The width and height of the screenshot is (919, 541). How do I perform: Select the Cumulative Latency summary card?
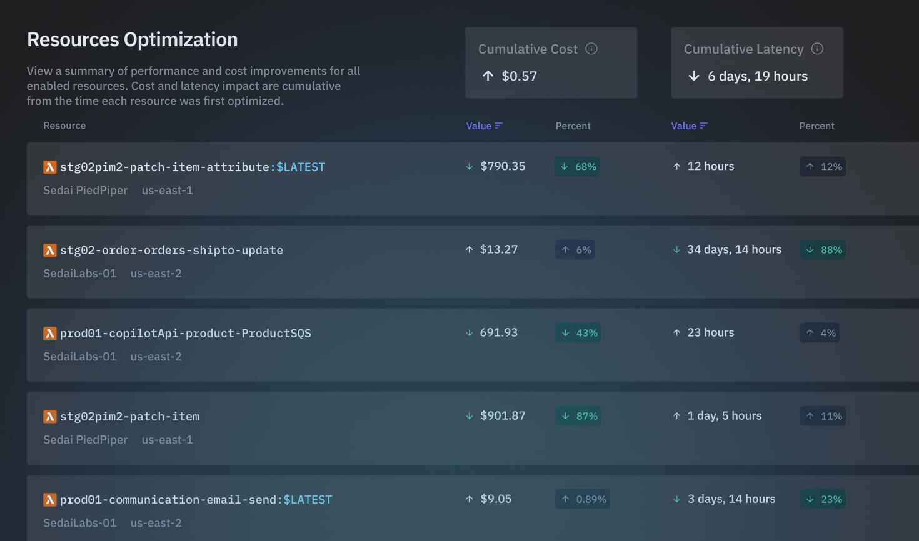756,62
